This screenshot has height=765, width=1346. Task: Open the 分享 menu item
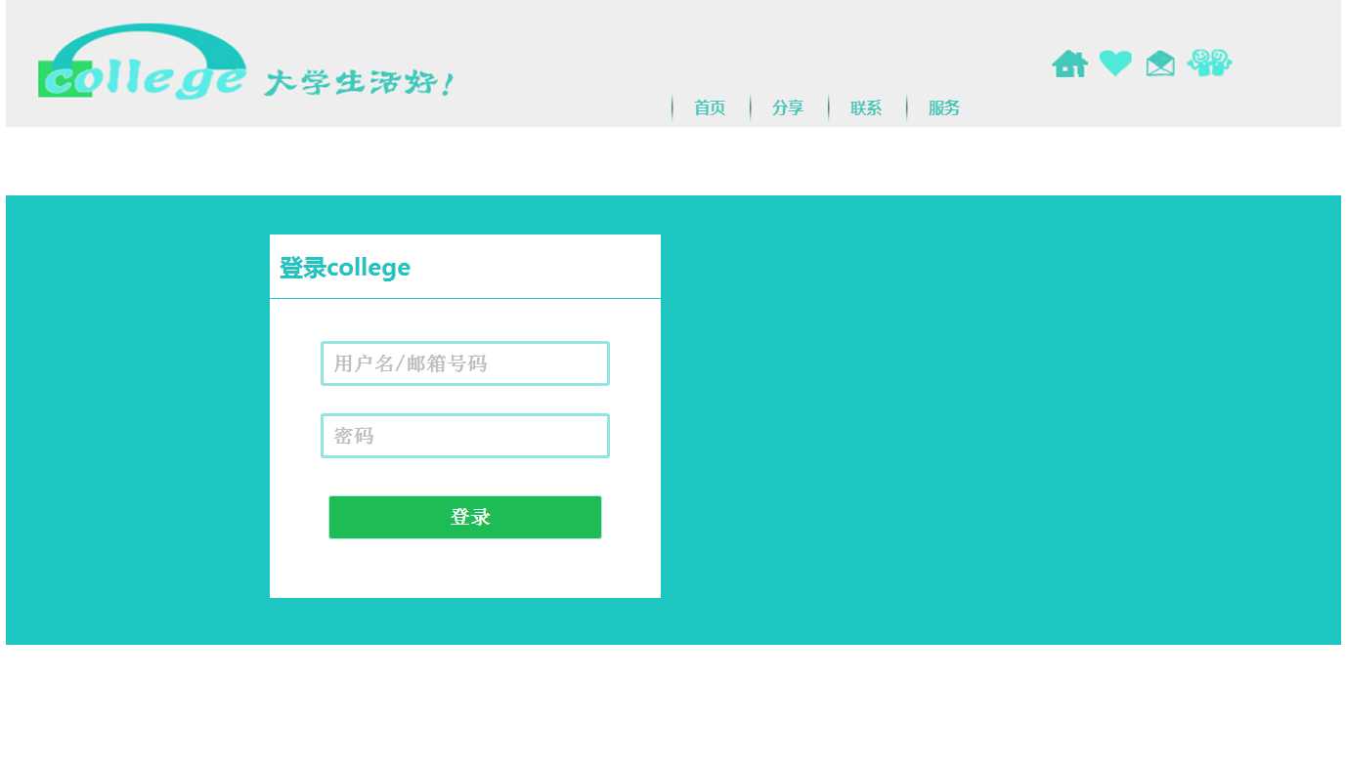tap(788, 108)
